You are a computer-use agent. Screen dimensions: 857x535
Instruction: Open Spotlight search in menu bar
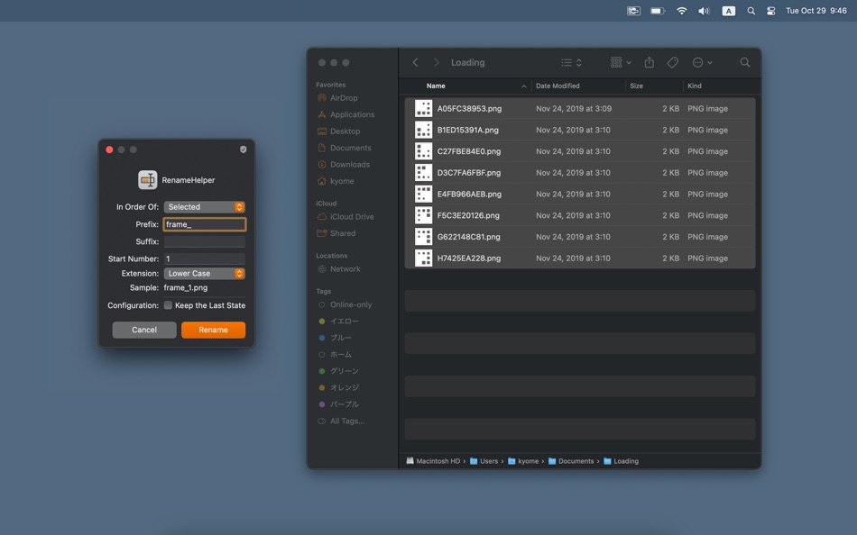pos(751,11)
